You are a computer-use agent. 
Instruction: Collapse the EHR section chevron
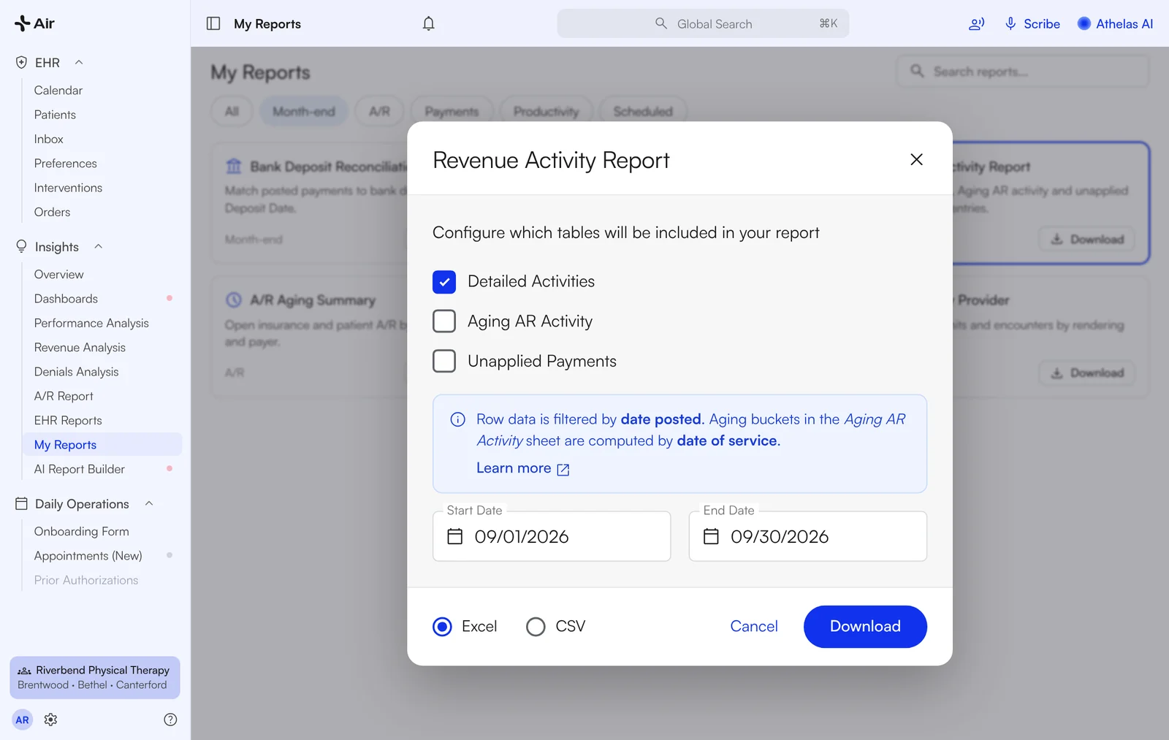pos(79,62)
